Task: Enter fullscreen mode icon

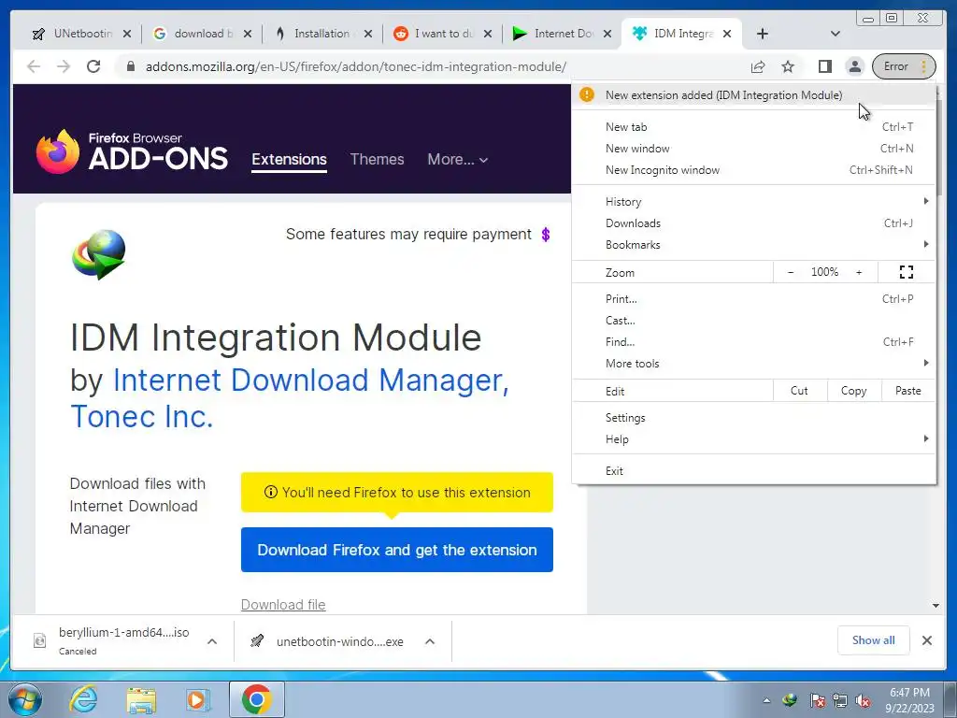Action: tap(907, 272)
